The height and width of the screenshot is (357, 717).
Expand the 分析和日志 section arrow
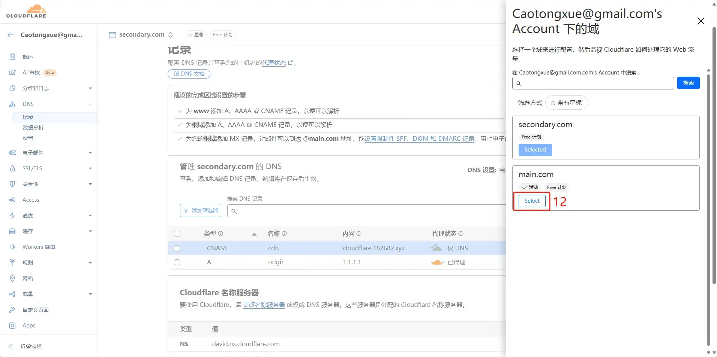coord(90,88)
